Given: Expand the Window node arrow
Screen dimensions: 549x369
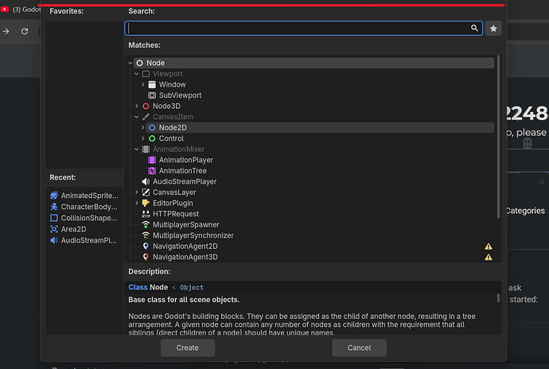Looking at the screenshot, I should pyautogui.click(x=143, y=85).
